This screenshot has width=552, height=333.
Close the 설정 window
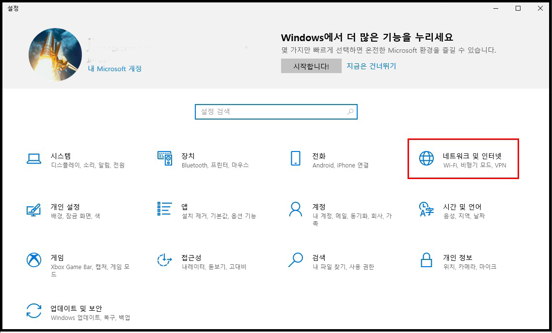tap(540, 8)
